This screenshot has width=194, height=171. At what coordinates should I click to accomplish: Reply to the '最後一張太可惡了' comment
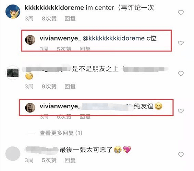pyautogui.click(x=70, y=160)
